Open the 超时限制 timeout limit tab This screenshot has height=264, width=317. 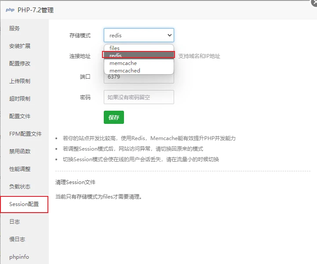20,99
